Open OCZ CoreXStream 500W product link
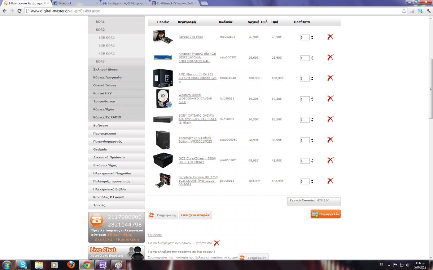 197,160
